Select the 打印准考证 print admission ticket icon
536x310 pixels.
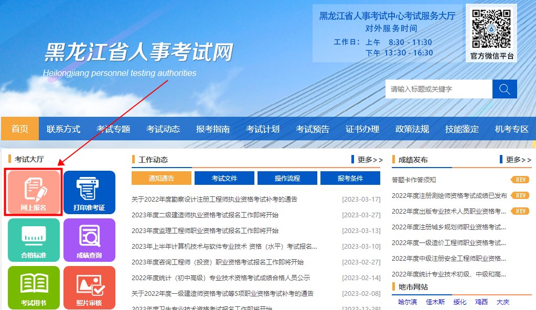pos(88,192)
